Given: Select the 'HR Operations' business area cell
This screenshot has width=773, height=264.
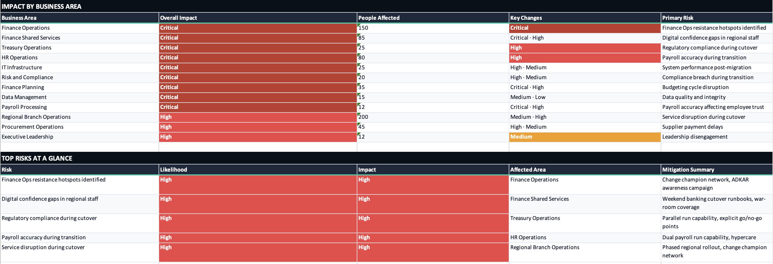Looking at the screenshot, I should (x=79, y=57).
